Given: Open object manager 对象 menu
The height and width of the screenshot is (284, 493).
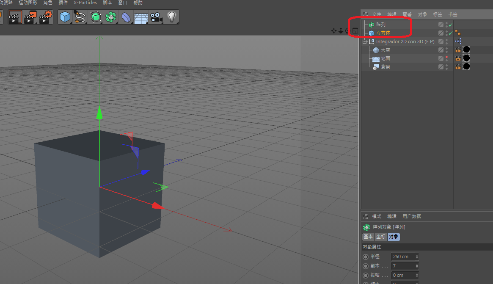Looking at the screenshot, I should [x=422, y=14].
